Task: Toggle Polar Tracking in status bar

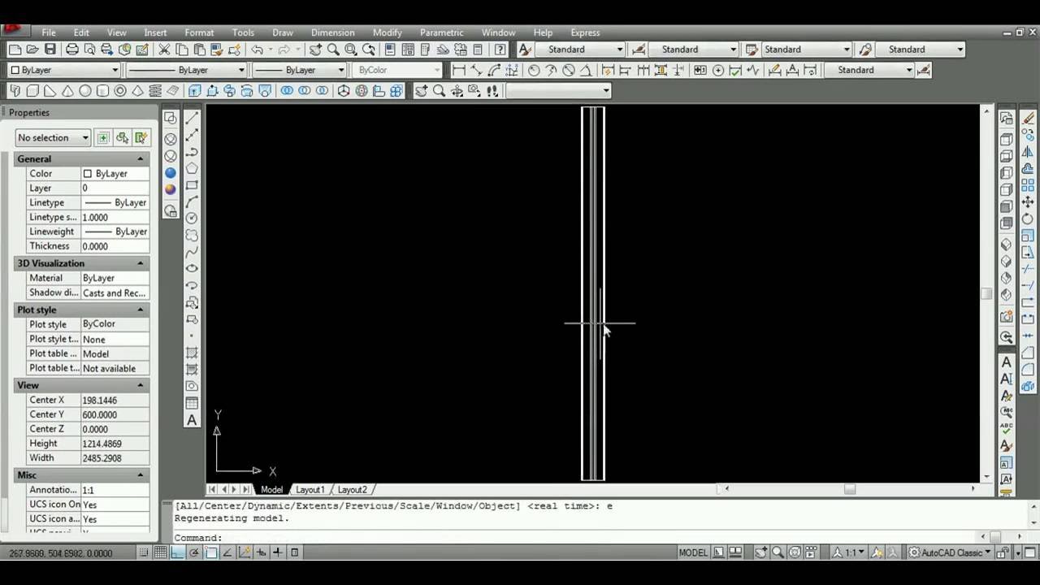Action: [194, 552]
